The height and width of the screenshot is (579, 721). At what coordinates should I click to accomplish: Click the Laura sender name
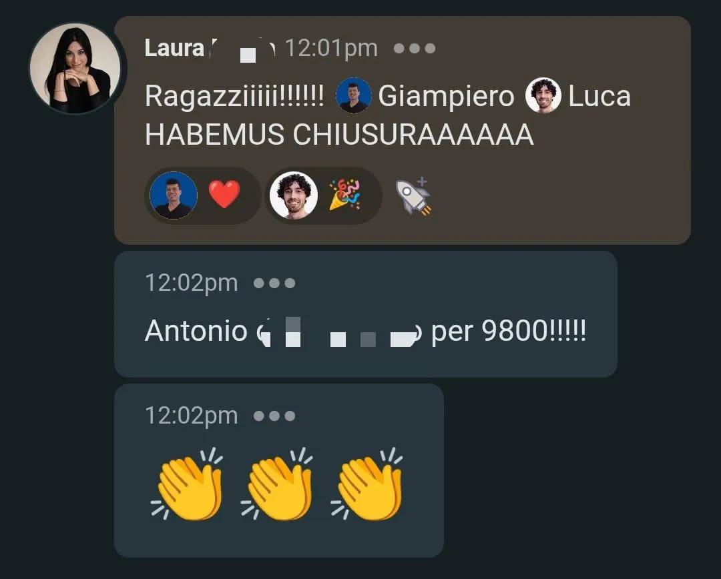point(174,48)
